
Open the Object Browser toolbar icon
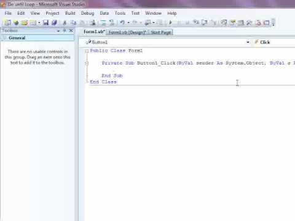pyautogui.click(x=241, y=22)
